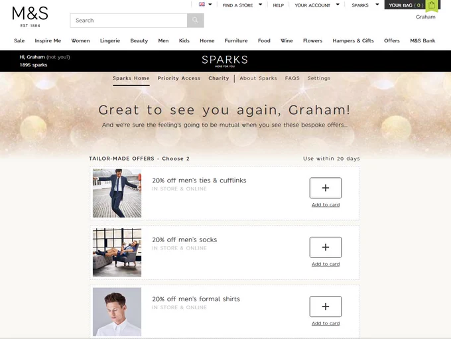Click the UK flag icon

pyautogui.click(x=202, y=5)
